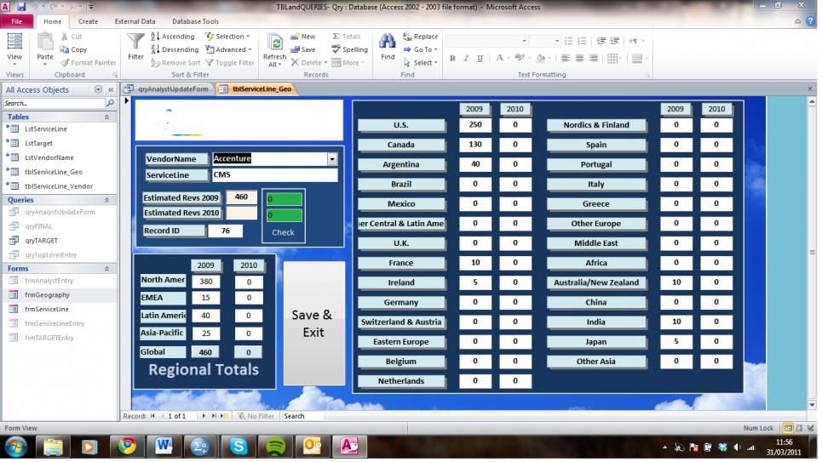Click the Check button
Screen dimensions: 822x462
pyautogui.click(x=283, y=232)
